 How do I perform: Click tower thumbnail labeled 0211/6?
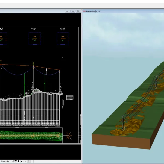63,39
